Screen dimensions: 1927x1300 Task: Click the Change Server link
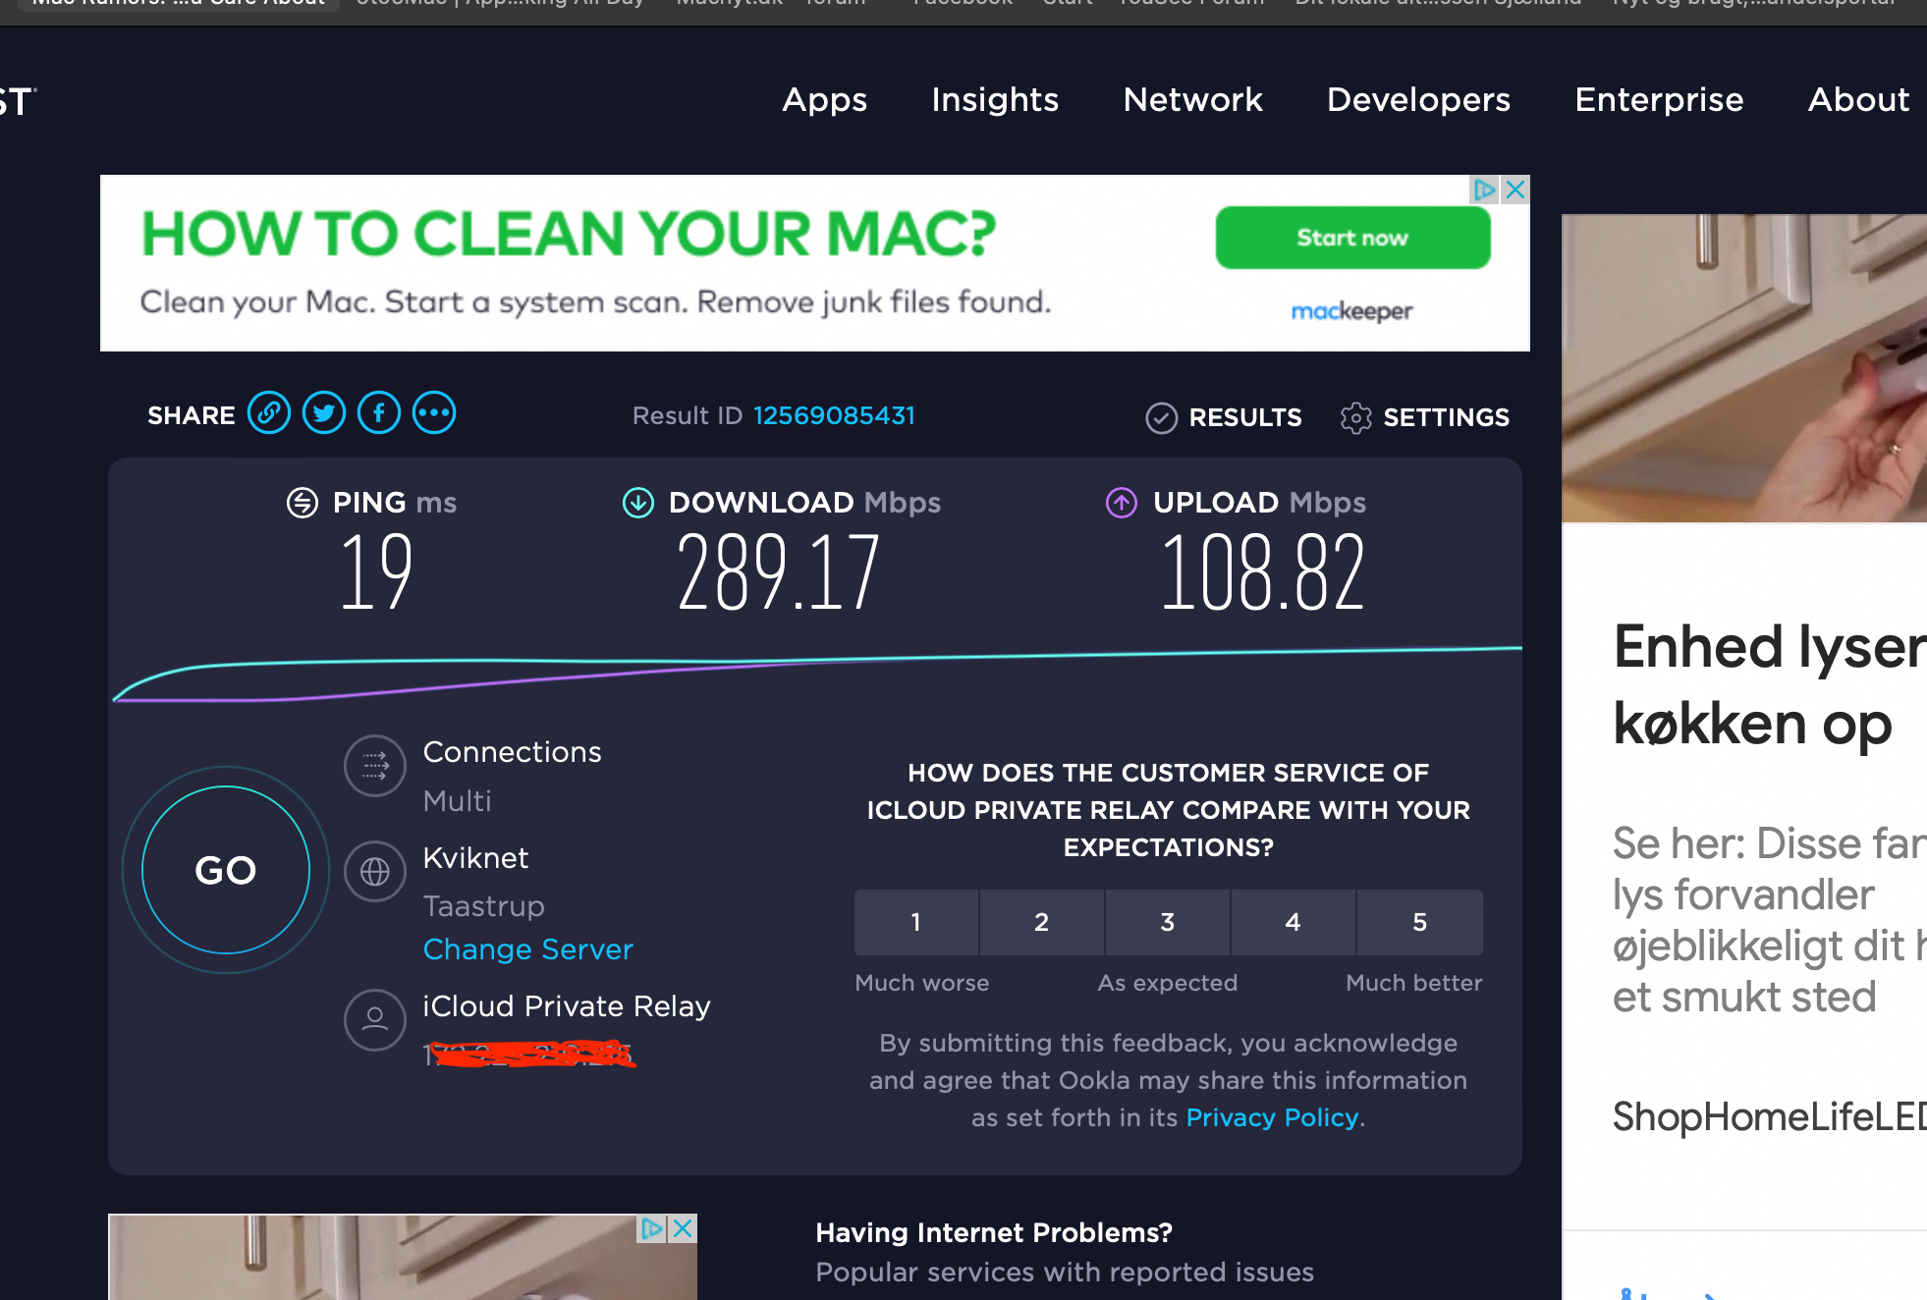coord(528,949)
